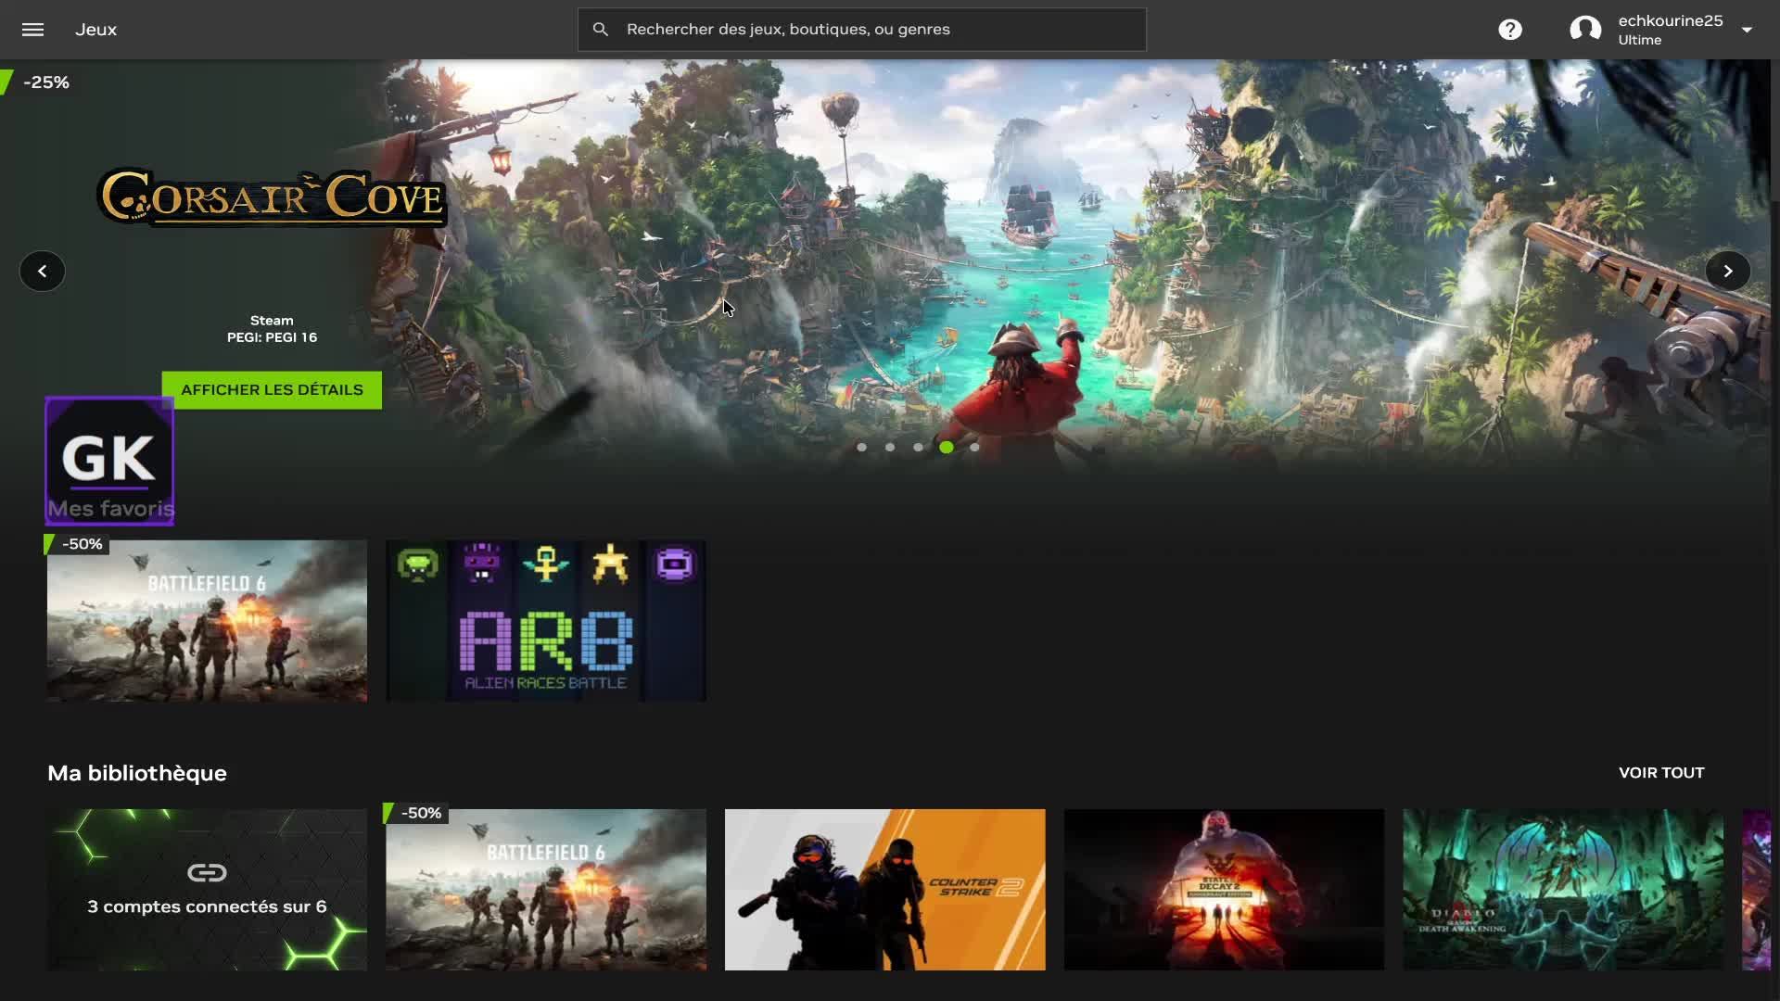Click the link chain icon
The image size is (1780, 1001).
coord(207,873)
